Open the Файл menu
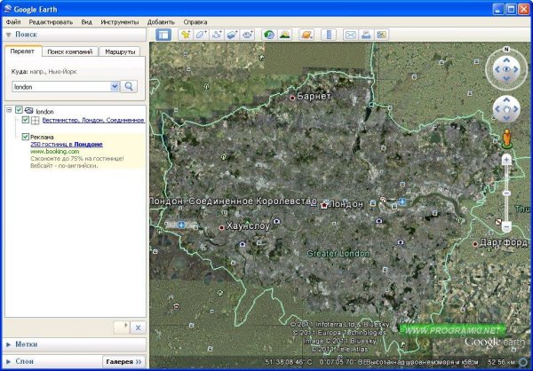The height and width of the screenshot is (371, 533). (x=13, y=22)
